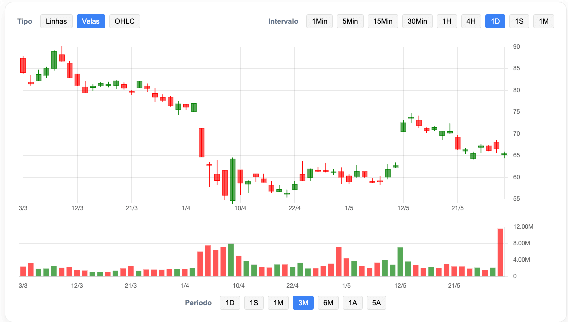Set interval to 1Min
Image resolution: width=568 pixels, height=322 pixels.
pos(319,21)
